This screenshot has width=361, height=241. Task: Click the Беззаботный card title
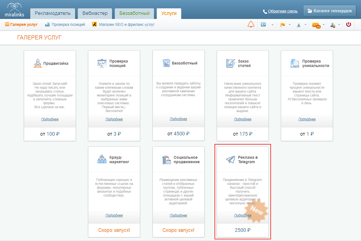point(185,63)
